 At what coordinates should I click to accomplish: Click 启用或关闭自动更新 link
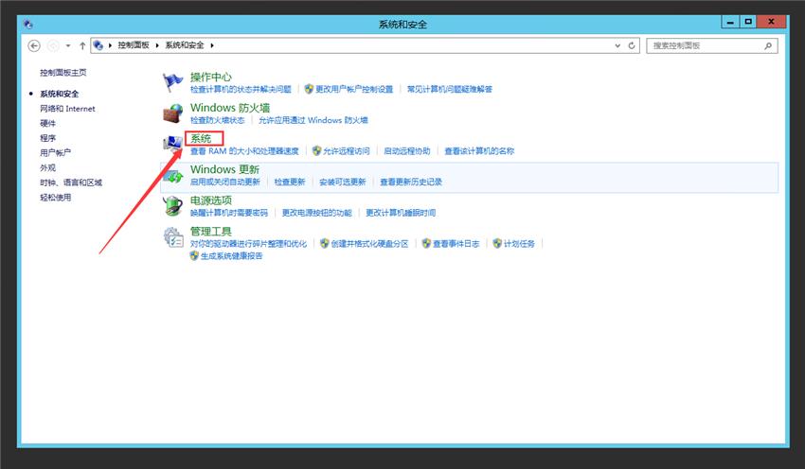pyautogui.click(x=225, y=182)
